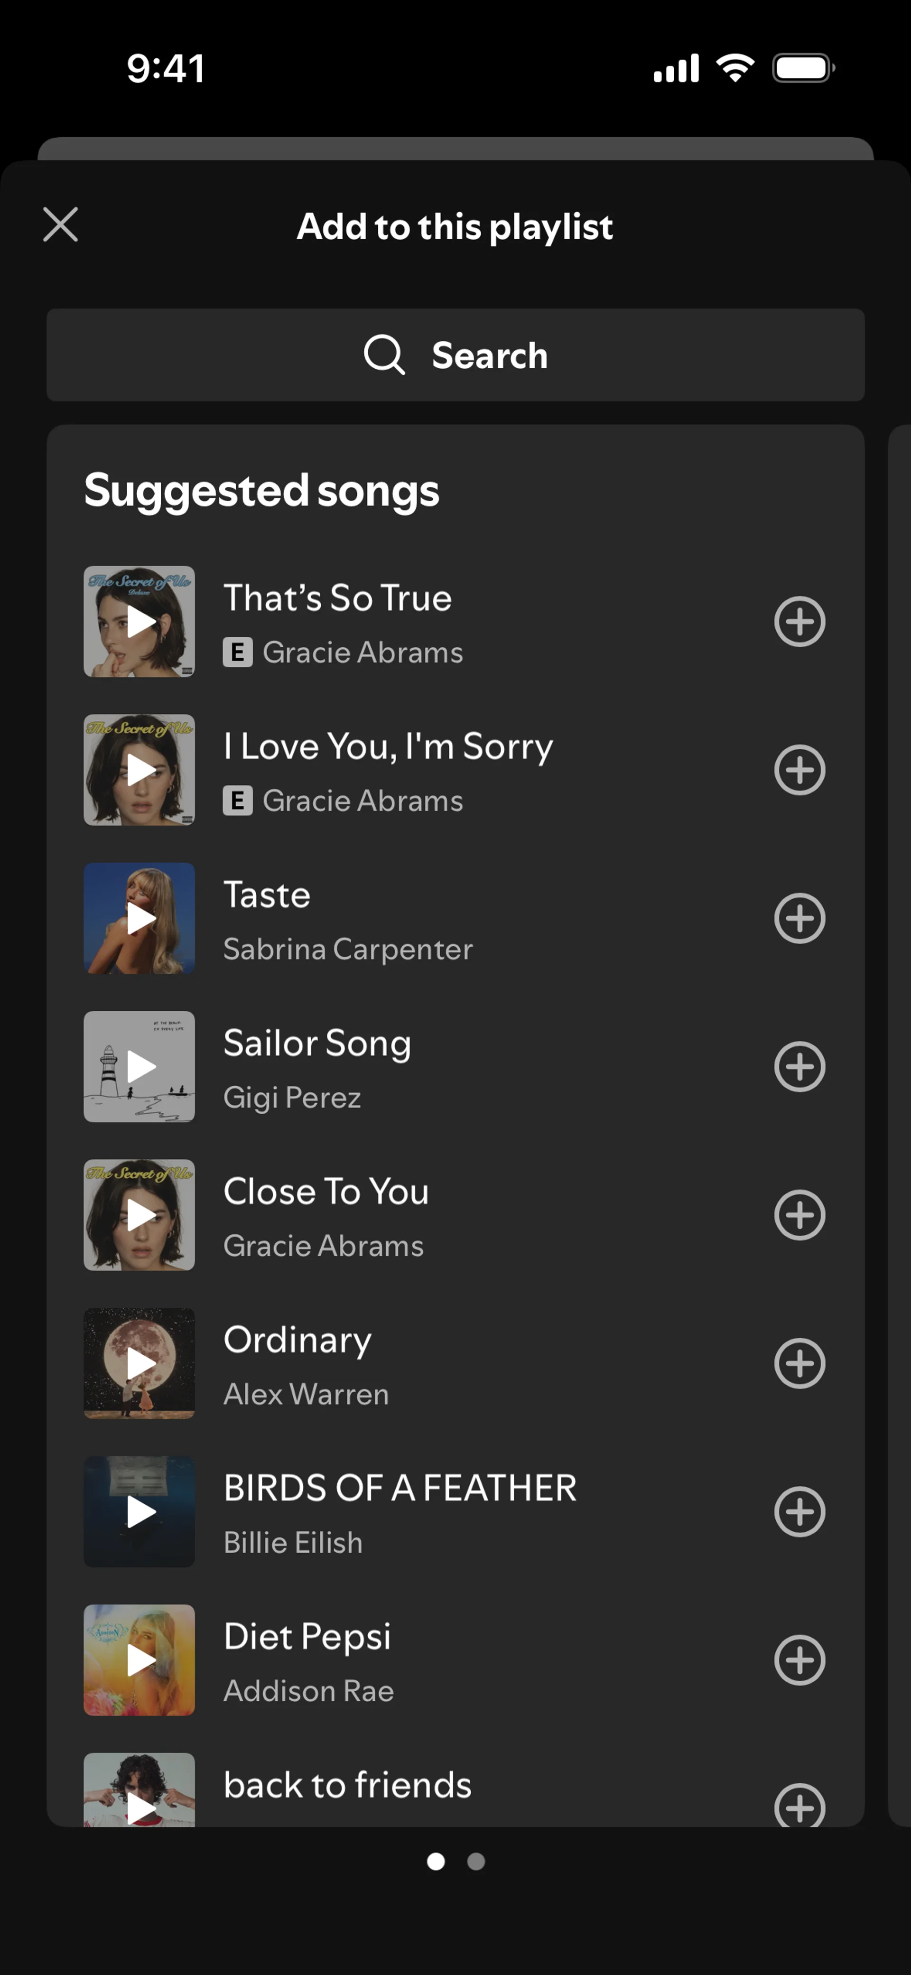Add I Love You, I'm Sorry to playlist

[x=799, y=770]
